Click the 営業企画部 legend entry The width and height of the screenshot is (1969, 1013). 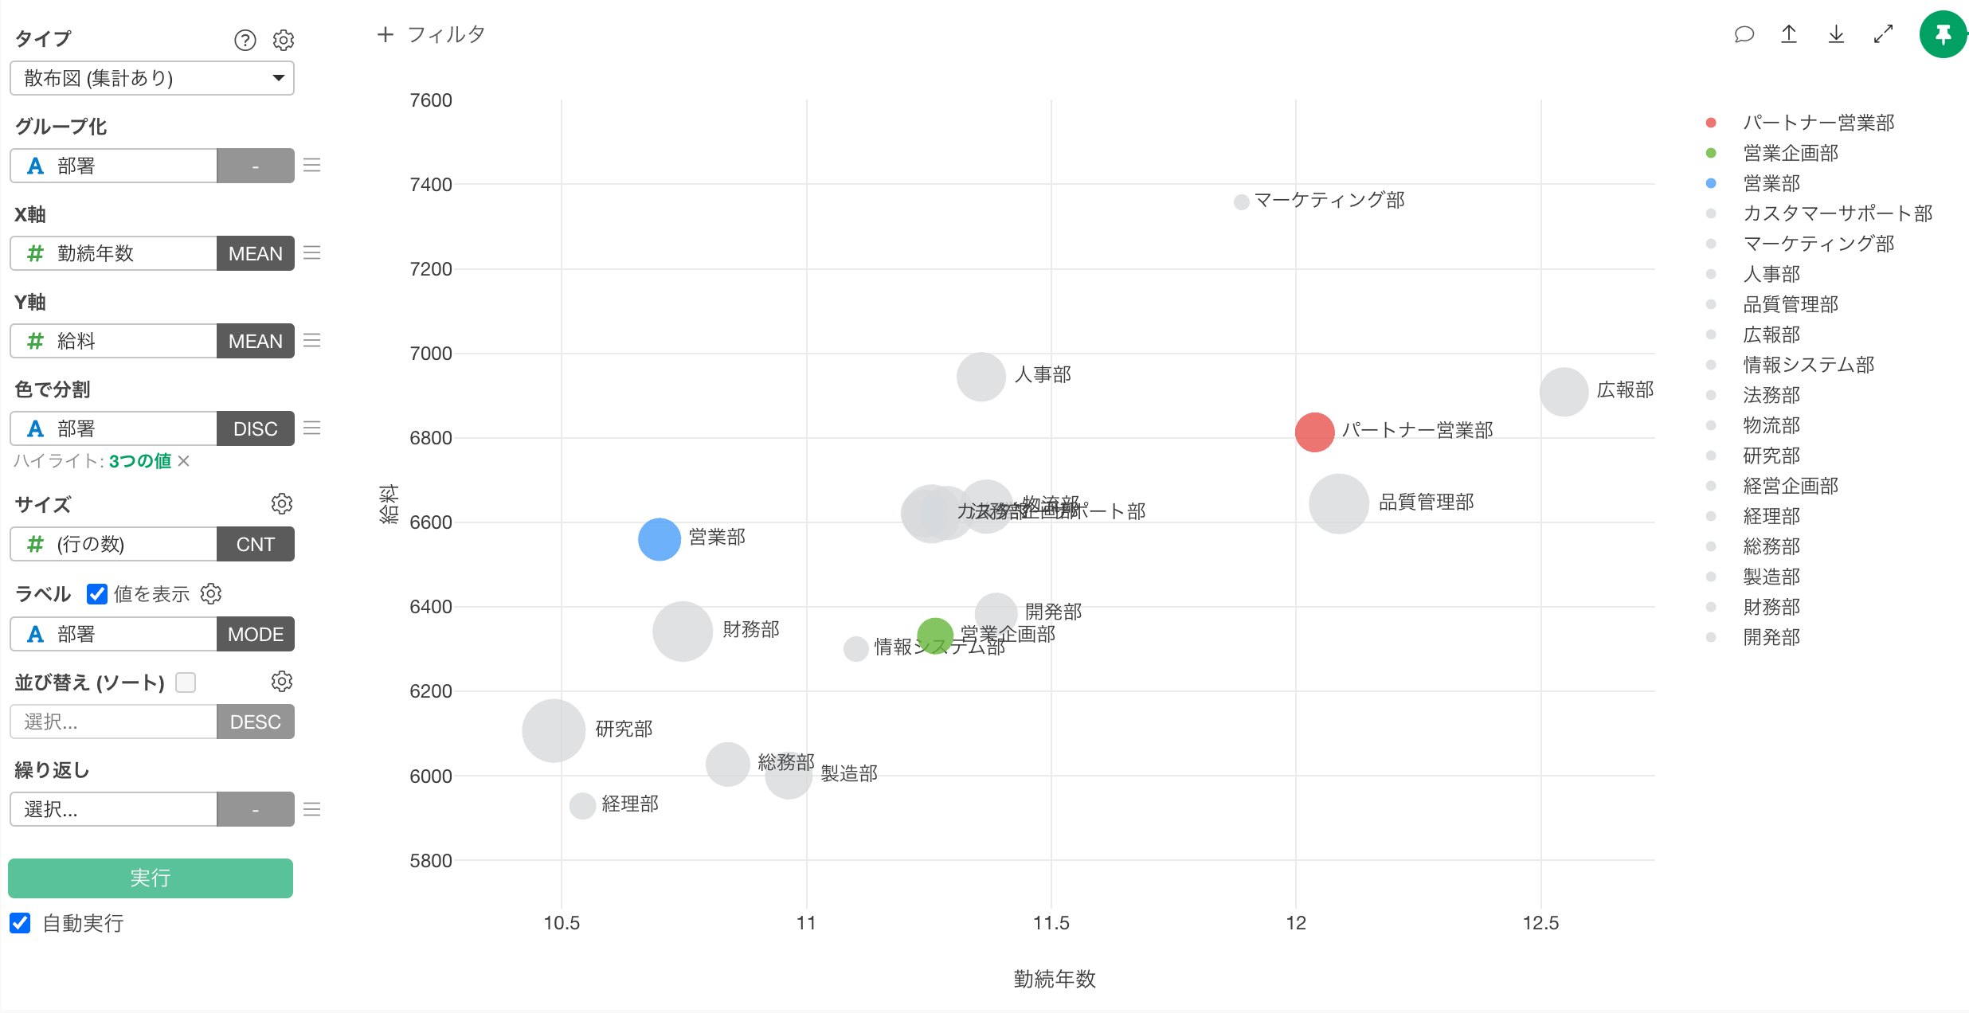tap(1790, 153)
